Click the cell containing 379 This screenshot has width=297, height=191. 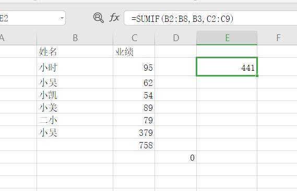tap(134, 132)
